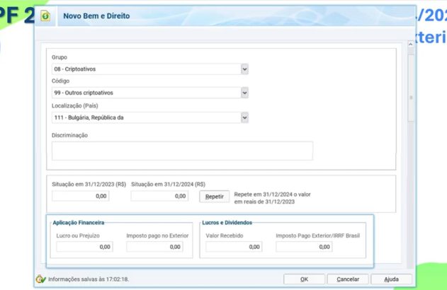
Task: Open the Localização (País) dropdown
Action: [244, 117]
